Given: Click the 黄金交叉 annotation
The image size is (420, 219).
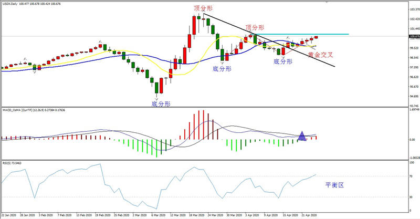Looking at the screenshot, I should click(320, 55).
